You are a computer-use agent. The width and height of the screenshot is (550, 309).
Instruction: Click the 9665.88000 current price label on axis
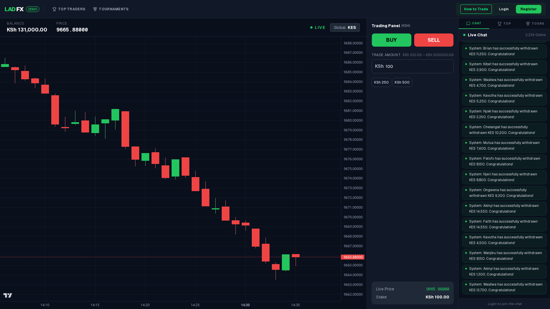point(353,257)
